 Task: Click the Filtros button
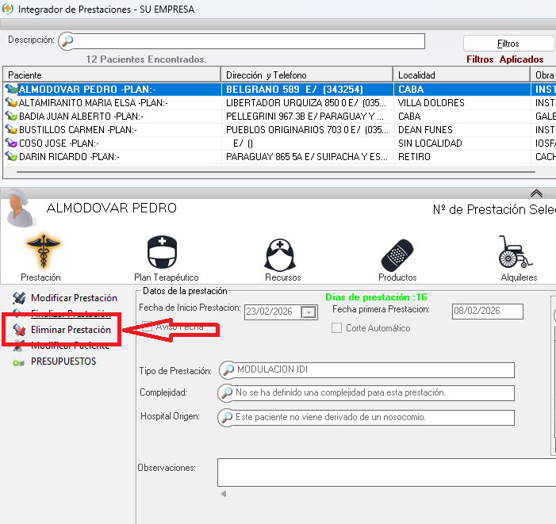(x=508, y=44)
